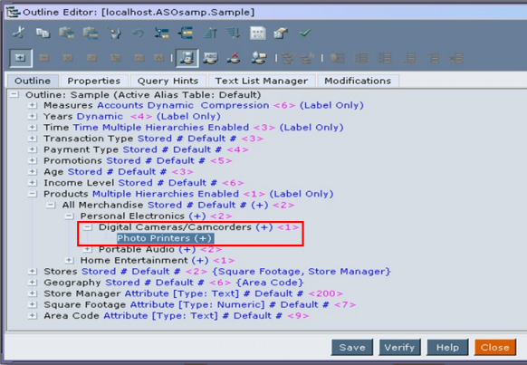Click the Save button
The height and width of the screenshot is (365, 527).
352,347
